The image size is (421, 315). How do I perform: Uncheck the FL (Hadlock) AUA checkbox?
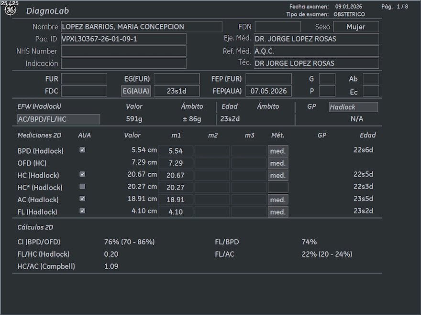click(x=82, y=210)
